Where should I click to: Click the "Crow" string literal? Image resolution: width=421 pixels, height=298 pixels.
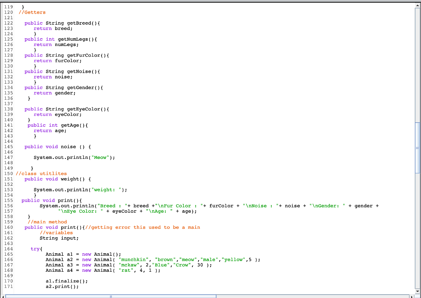tap(182, 265)
